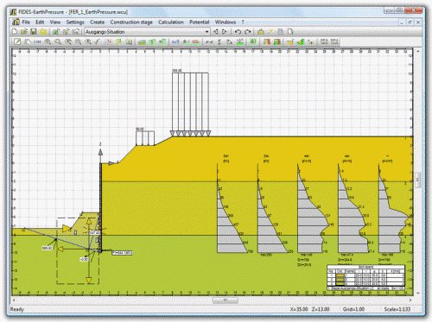
Task: Open the Construction stage menu
Action: pyautogui.click(x=131, y=22)
